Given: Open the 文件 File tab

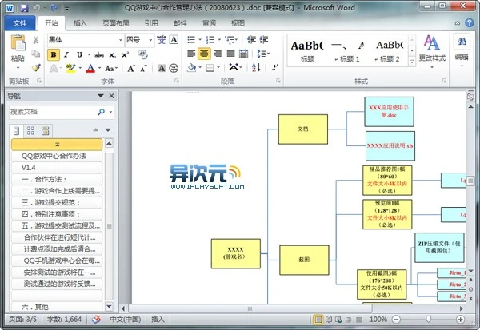Looking at the screenshot, I should click(20, 23).
